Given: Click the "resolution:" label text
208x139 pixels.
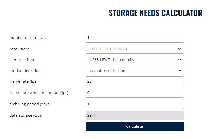Looking at the screenshot, I should point(19,49).
